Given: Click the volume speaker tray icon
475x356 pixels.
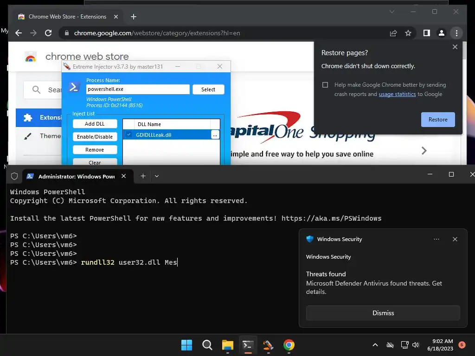Looking at the screenshot, I should coord(416,345).
